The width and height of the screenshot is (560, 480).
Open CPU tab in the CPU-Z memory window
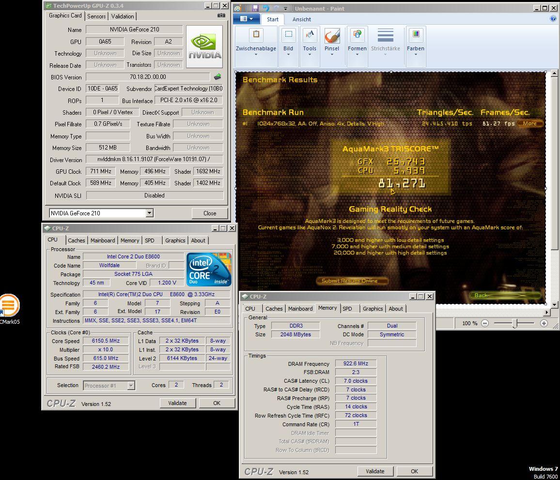[250, 309]
